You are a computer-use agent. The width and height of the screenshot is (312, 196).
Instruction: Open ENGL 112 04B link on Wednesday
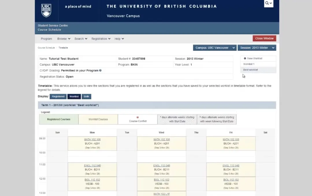tap(161, 166)
